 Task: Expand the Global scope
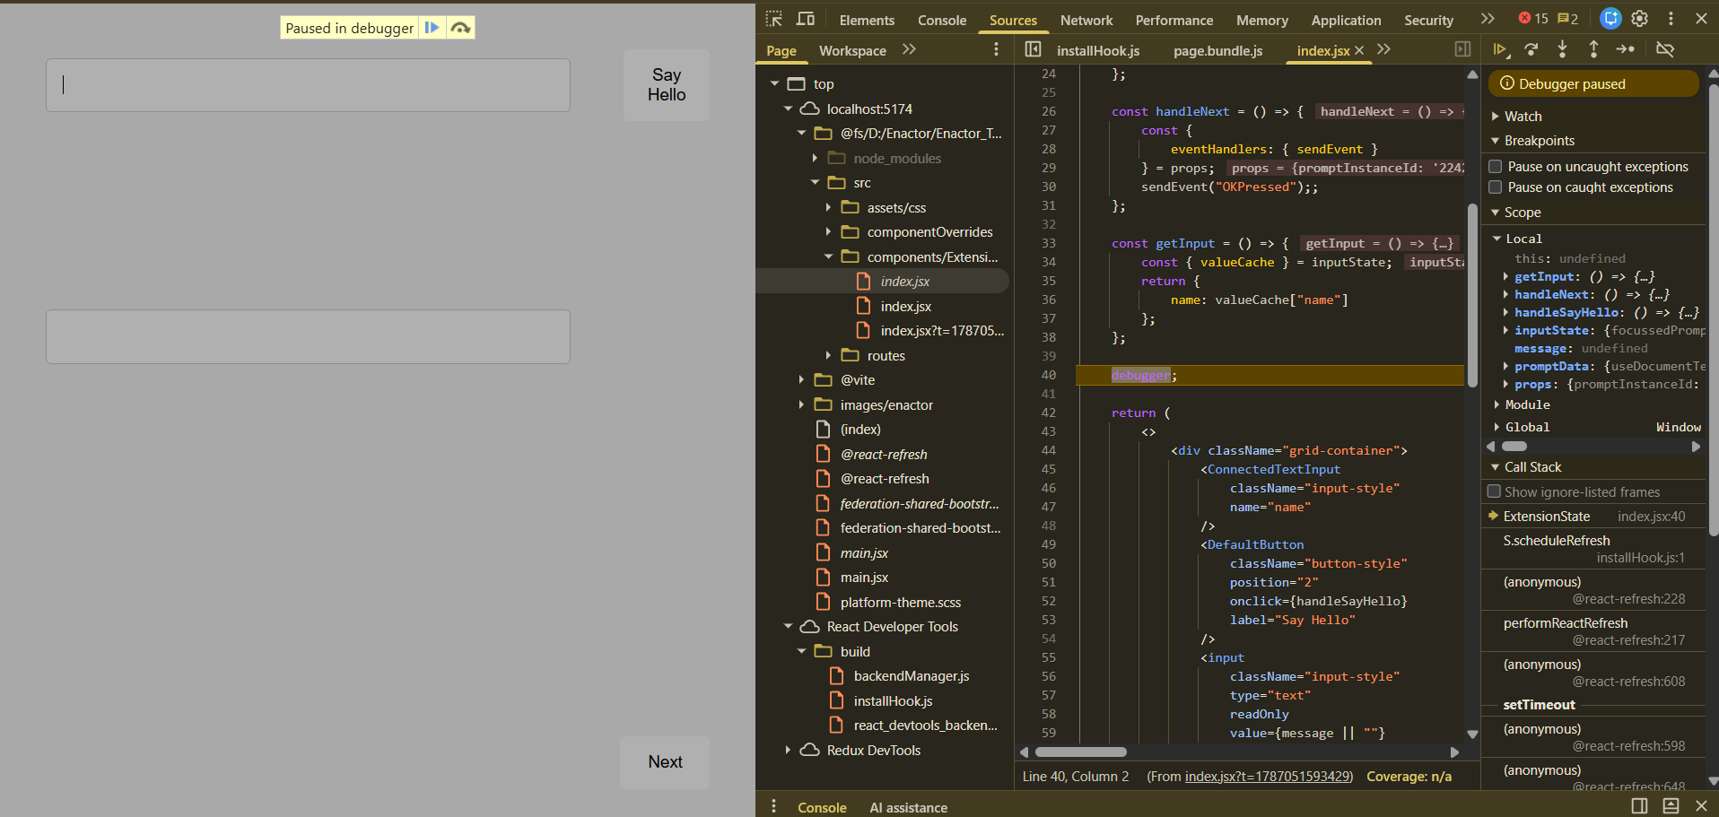[x=1496, y=427]
